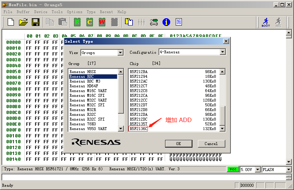294x190 pixels.
Task: Expand the FLASH memory type dropdown
Action: coord(289,170)
